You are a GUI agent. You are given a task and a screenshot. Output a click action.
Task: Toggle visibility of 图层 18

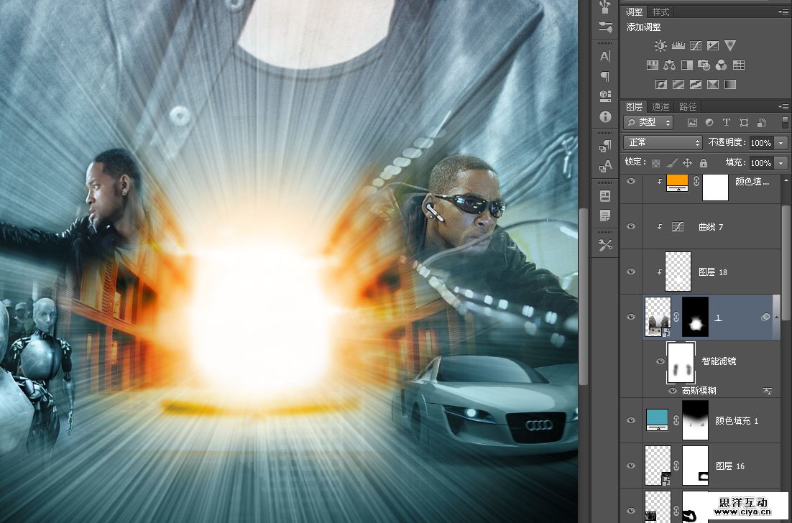[x=631, y=272]
